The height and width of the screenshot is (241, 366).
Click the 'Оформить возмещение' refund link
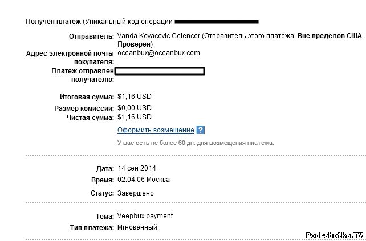[156, 130]
